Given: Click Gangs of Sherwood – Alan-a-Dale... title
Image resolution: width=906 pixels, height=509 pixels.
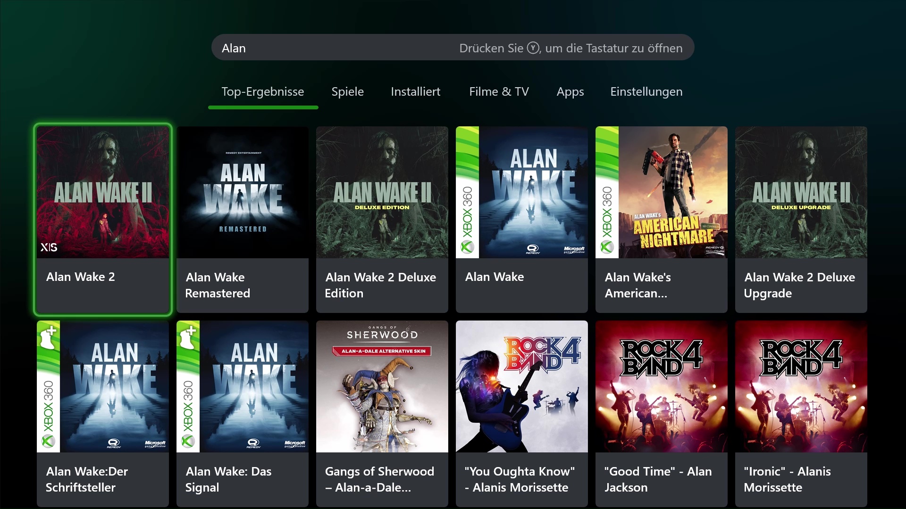Looking at the screenshot, I should tap(379, 479).
